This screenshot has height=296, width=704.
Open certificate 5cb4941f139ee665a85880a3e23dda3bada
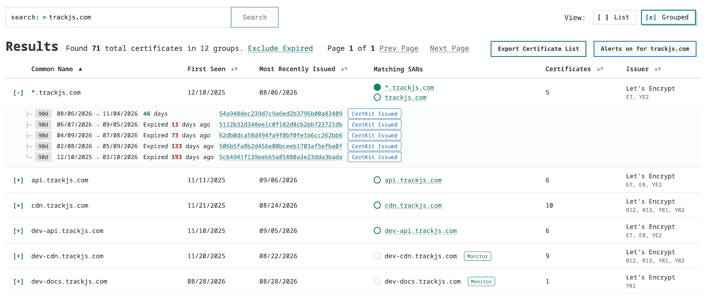pyautogui.click(x=280, y=157)
